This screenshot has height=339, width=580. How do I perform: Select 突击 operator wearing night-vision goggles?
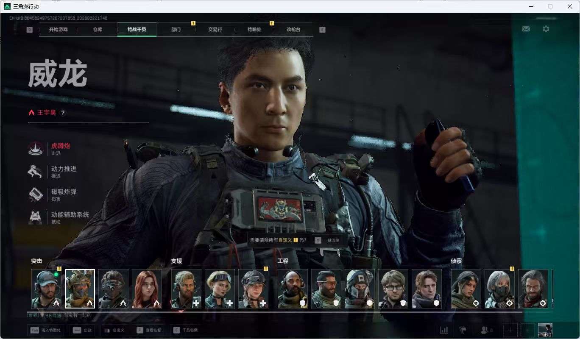click(x=113, y=289)
